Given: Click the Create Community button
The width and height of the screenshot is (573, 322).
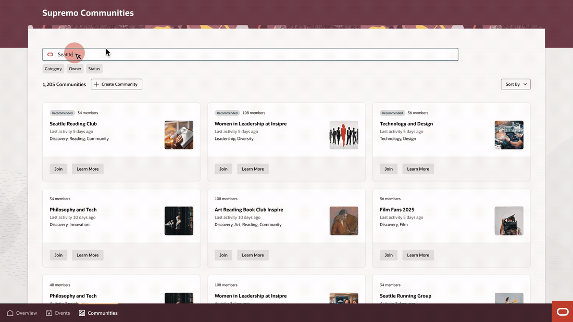Looking at the screenshot, I should point(116,84).
